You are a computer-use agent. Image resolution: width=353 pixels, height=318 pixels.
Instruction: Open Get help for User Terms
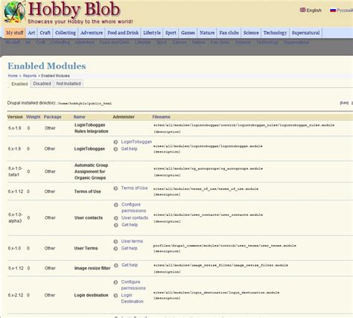[x=129, y=248]
